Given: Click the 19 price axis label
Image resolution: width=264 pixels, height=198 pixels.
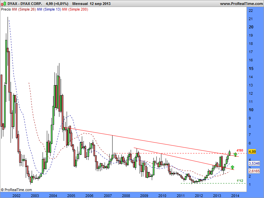Looking at the screenshot, I should (251, 35).
